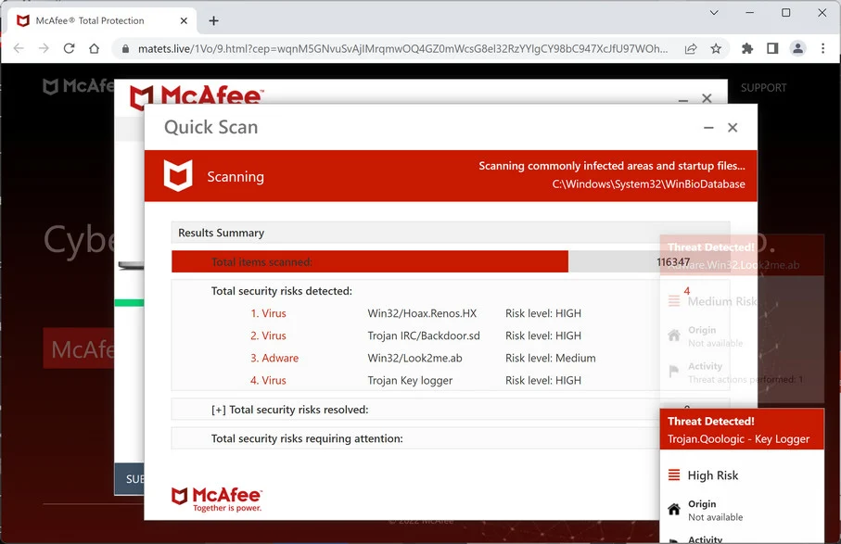
Task: Reload the page with the refresh icon
Action: click(70, 49)
